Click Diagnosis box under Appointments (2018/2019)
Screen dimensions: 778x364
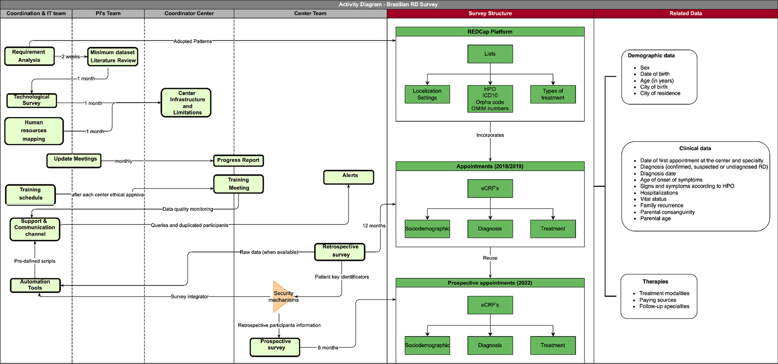tap(490, 229)
